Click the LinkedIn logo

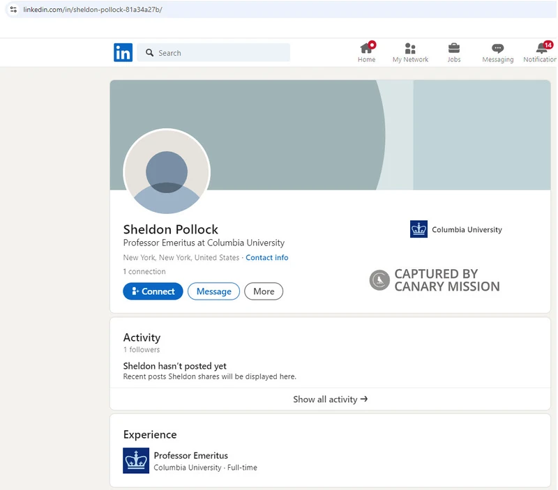coord(123,52)
